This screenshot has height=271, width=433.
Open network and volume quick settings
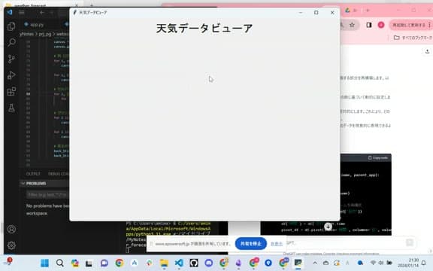click(381, 263)
